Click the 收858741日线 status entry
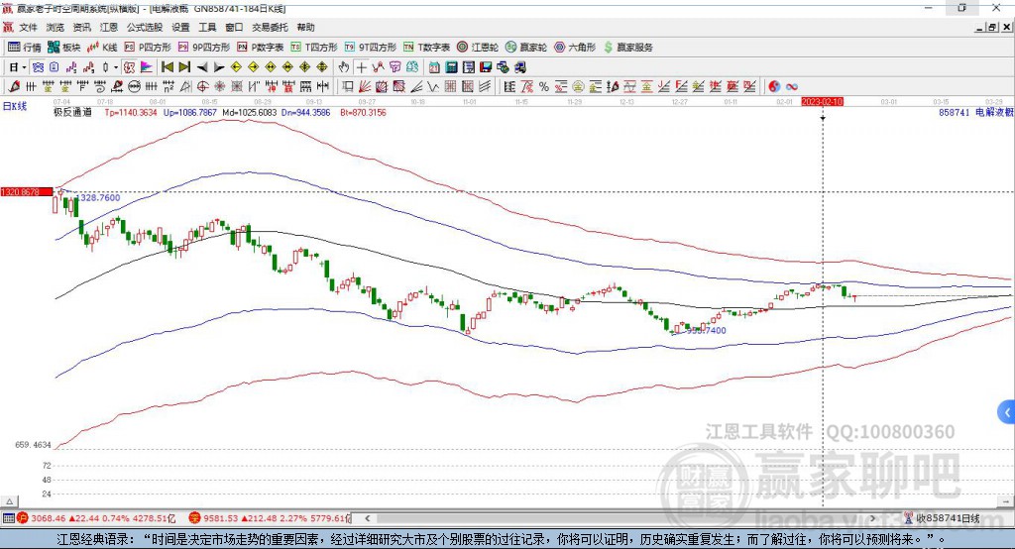The height and width of the screenshot is (549, 1015). (x=943, y=518)
